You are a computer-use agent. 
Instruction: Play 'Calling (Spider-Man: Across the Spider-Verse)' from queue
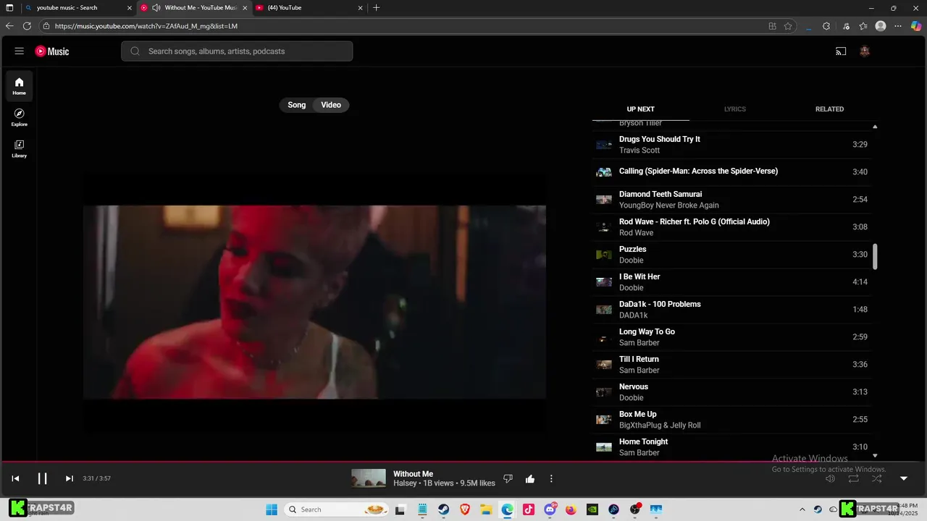pos(731,172)
